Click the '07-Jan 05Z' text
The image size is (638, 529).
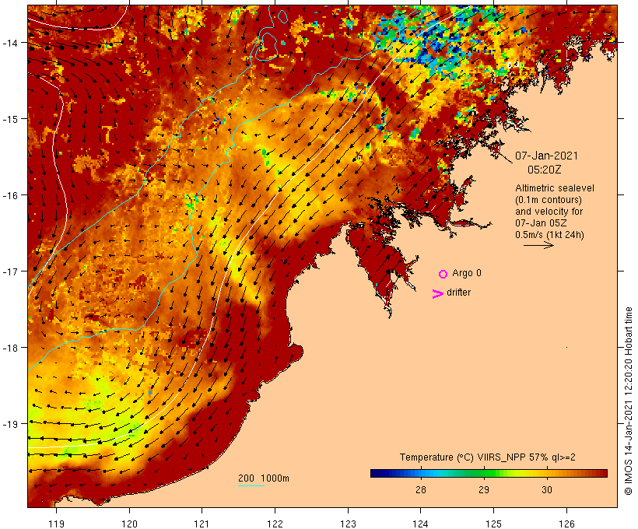[541, 223]
